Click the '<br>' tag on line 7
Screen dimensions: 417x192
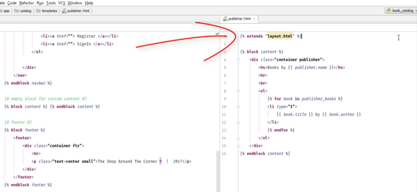point(263,83)
